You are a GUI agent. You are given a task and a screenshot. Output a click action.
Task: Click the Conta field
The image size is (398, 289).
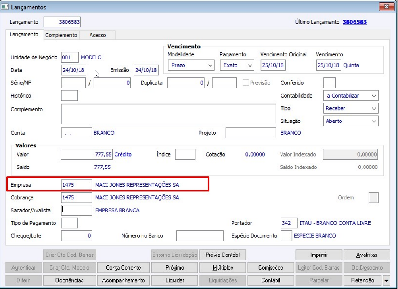[77, 133]
